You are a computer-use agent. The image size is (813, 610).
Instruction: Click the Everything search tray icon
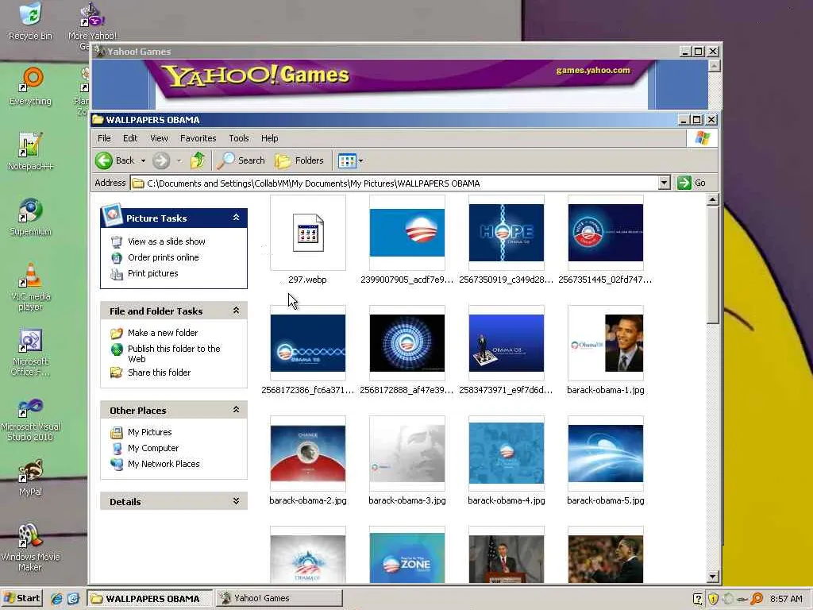pos(757,599)
